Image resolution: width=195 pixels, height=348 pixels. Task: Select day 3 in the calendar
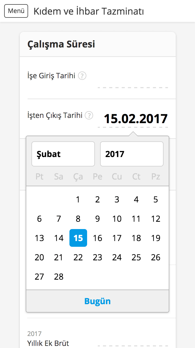(x=117, y=199)
